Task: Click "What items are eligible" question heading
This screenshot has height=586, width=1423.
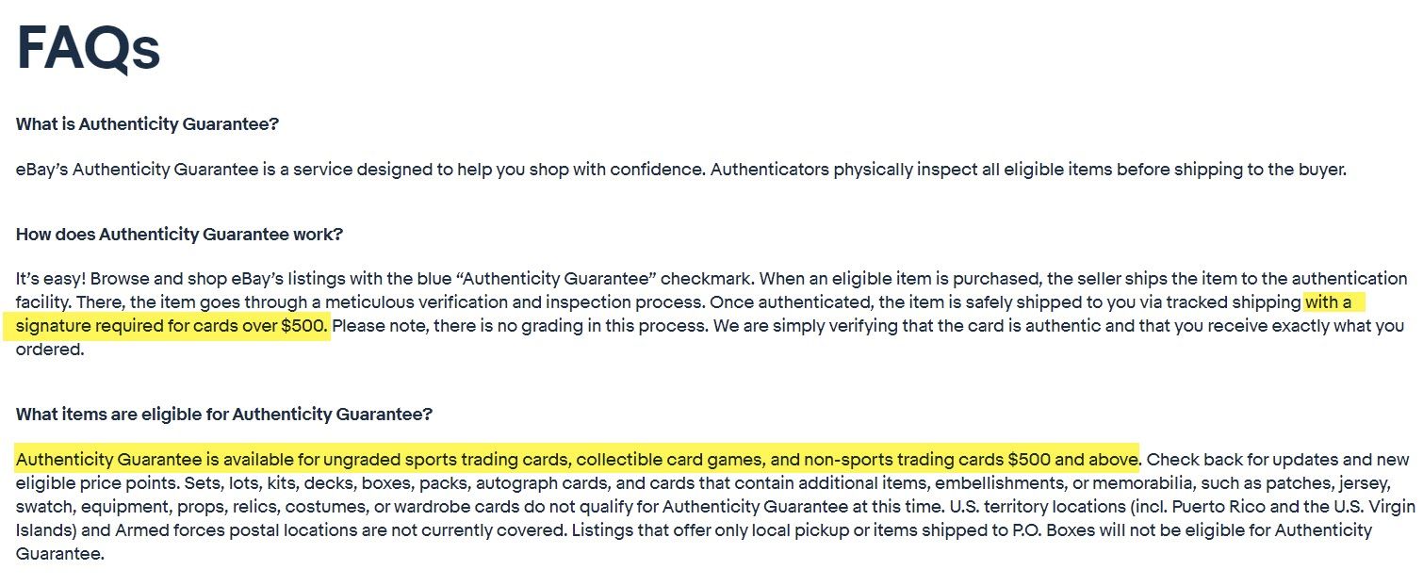Action: (224, 415)
